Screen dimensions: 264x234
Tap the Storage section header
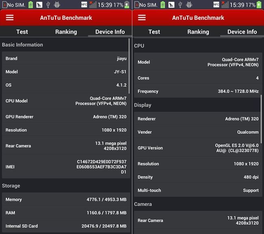pyautogui.click(x=11, y=186)
